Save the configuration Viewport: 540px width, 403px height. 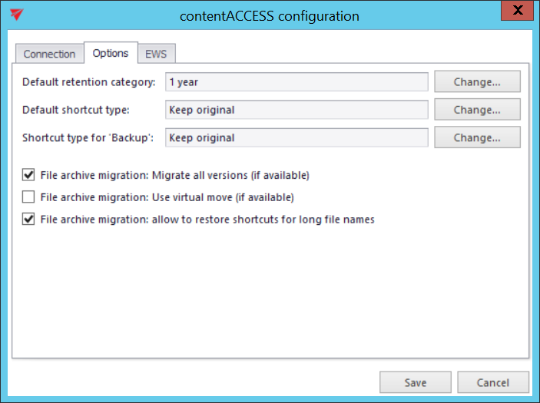(x=416, y=382)
